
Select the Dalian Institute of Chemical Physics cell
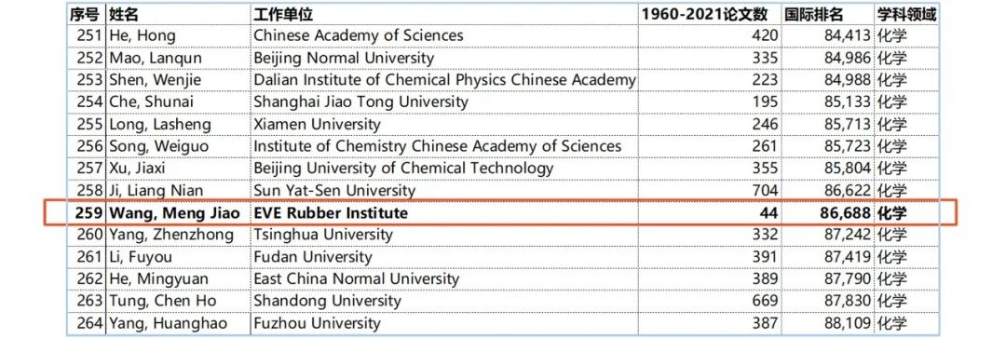click(444, 80)
